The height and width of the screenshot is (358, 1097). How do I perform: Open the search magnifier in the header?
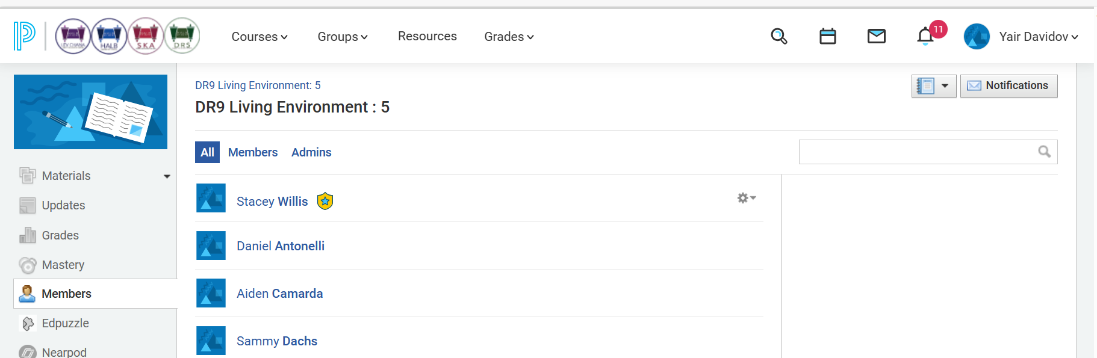[778, 36]
